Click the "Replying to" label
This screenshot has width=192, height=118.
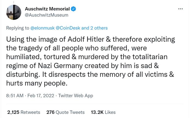point(18,28)
